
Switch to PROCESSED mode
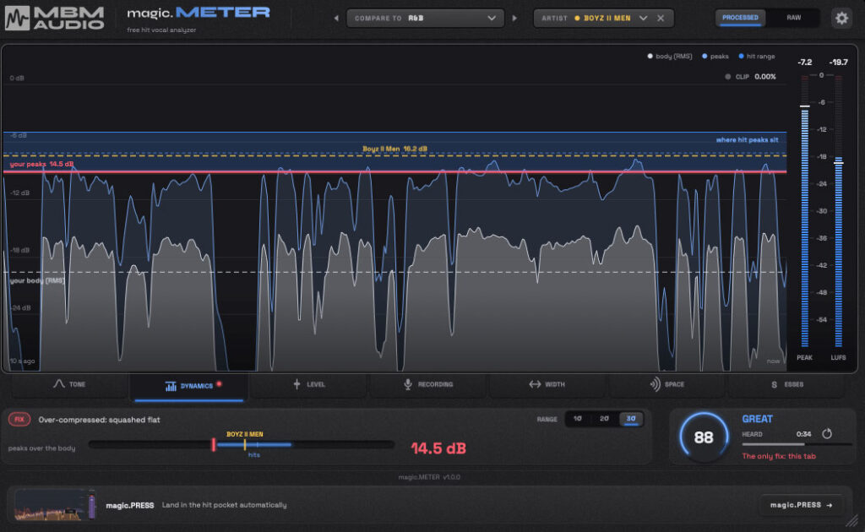[740, 18]
